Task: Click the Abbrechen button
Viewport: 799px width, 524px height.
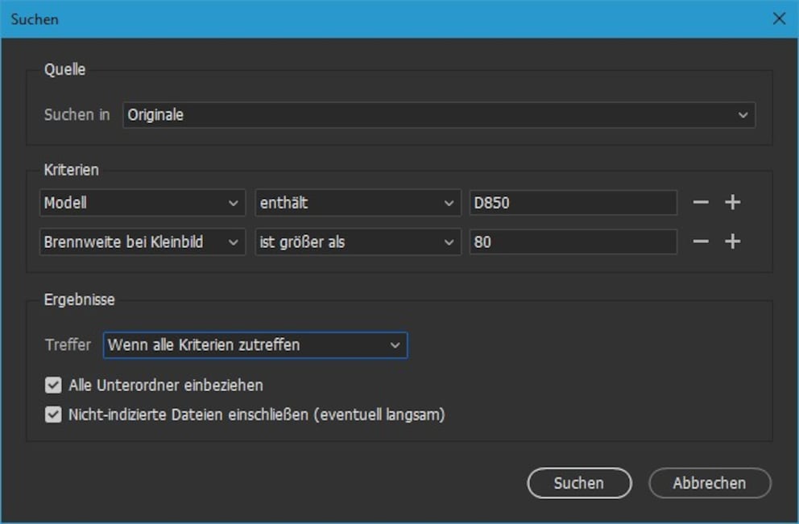Action: click(710, 483)
